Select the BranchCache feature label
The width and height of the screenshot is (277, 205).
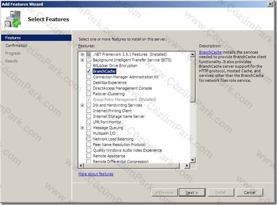(104, 72)
